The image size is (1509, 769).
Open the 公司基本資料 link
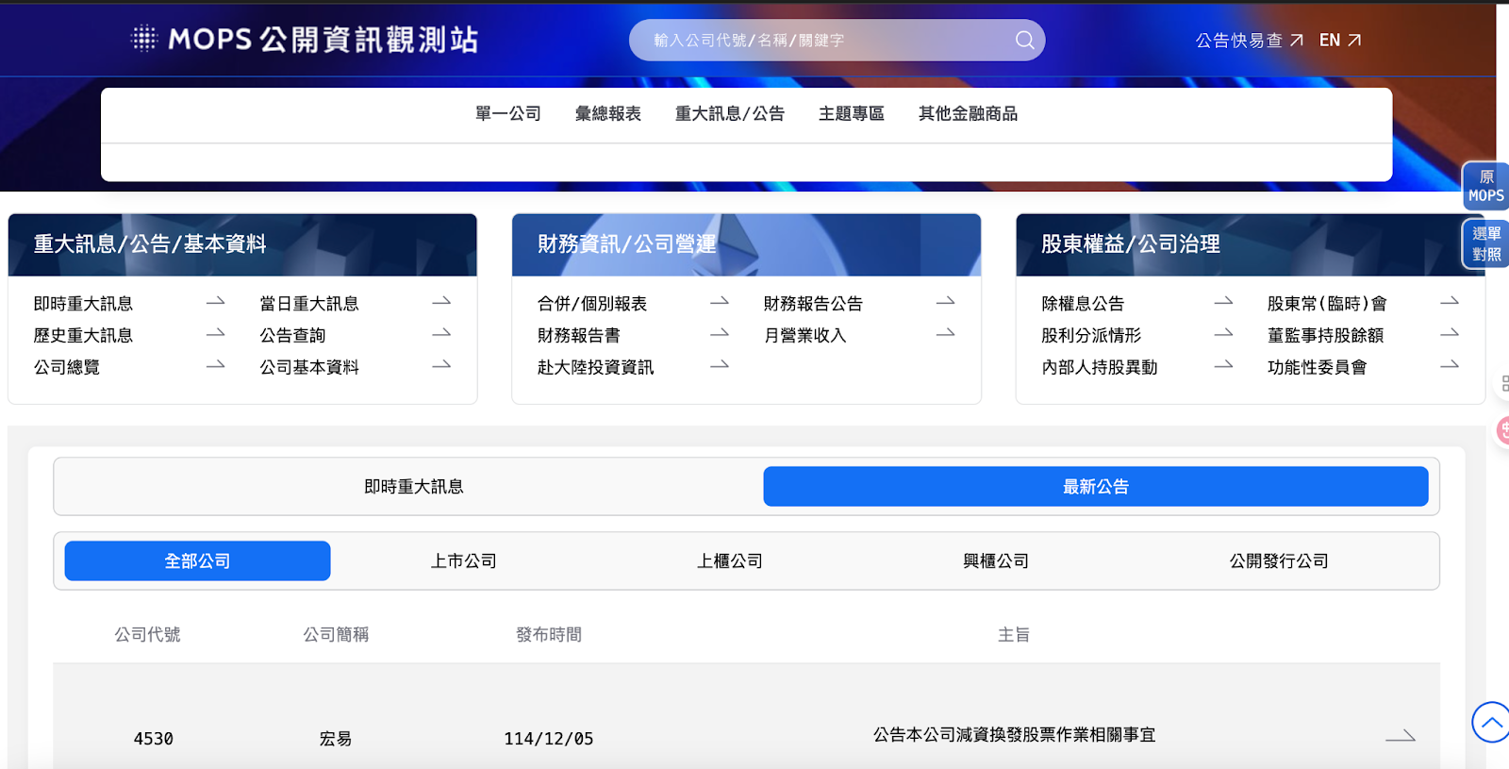point(309,367)
